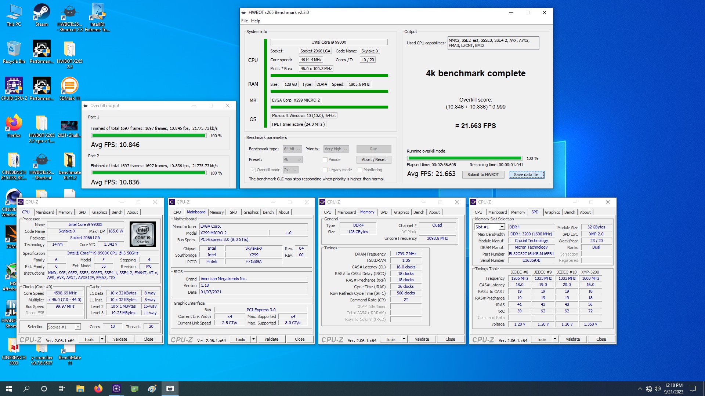The height and width of the screenshot is (396, 705).
Task: Open network icon in system tray
Action: click(x=649, y=389)
